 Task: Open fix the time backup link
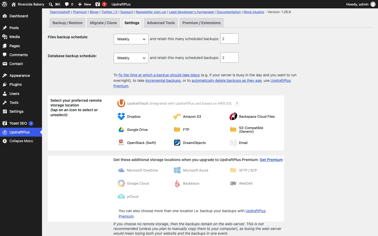(x=159, y=75)
